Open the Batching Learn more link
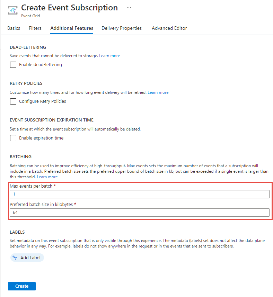Viewport: 273px width, 297px height. tap(47, 177)
